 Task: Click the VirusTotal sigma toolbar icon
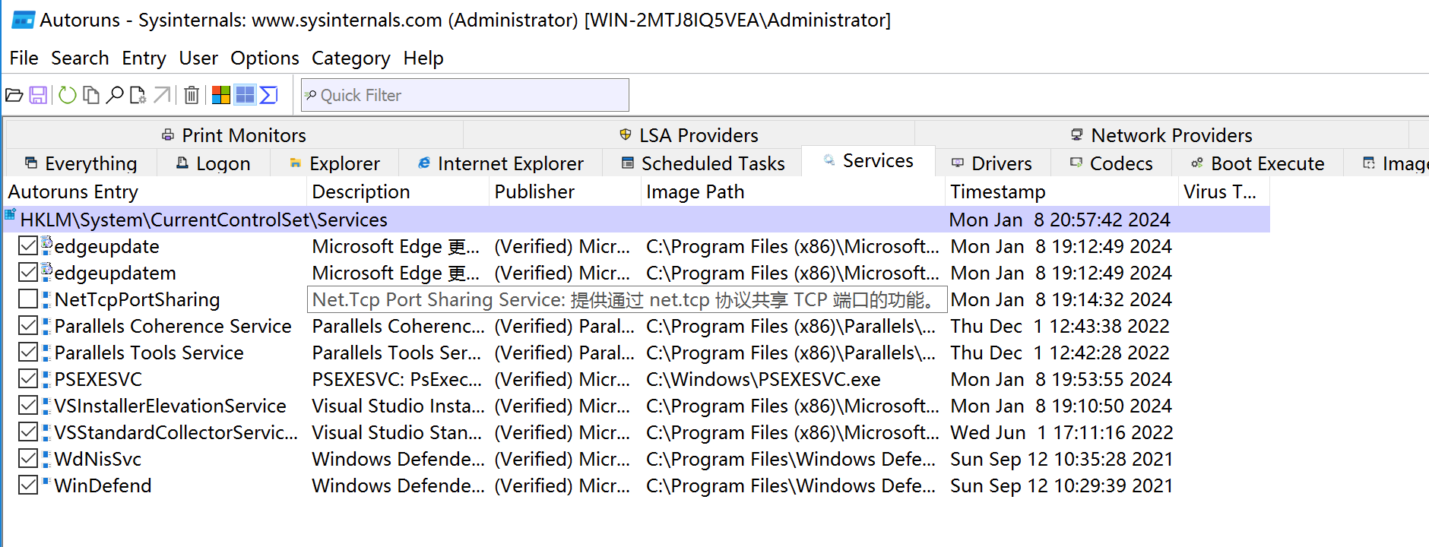pos(269,95)
